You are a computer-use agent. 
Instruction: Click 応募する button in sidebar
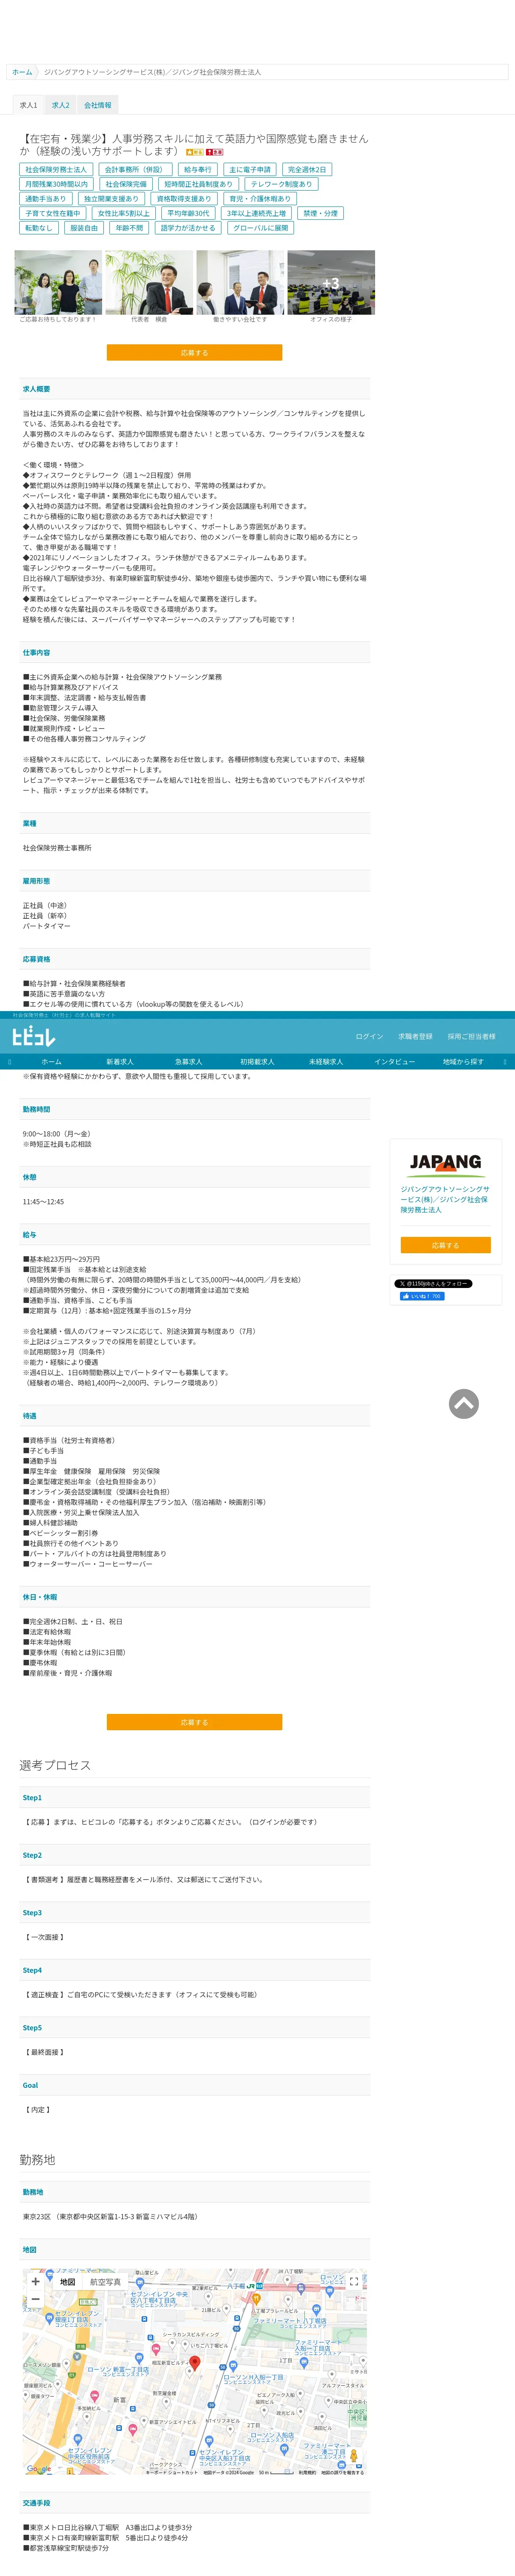pyautogui.click(x=445, y=1244)
